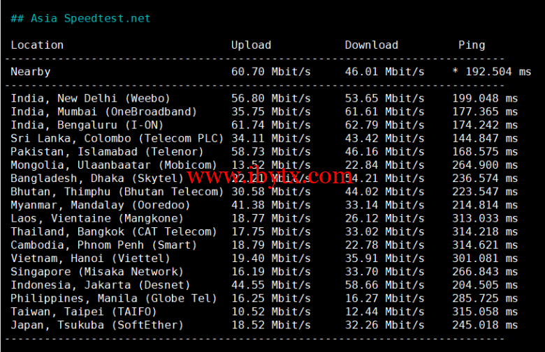
Task: Click the Ping column header
Action: tap(471, 45)
